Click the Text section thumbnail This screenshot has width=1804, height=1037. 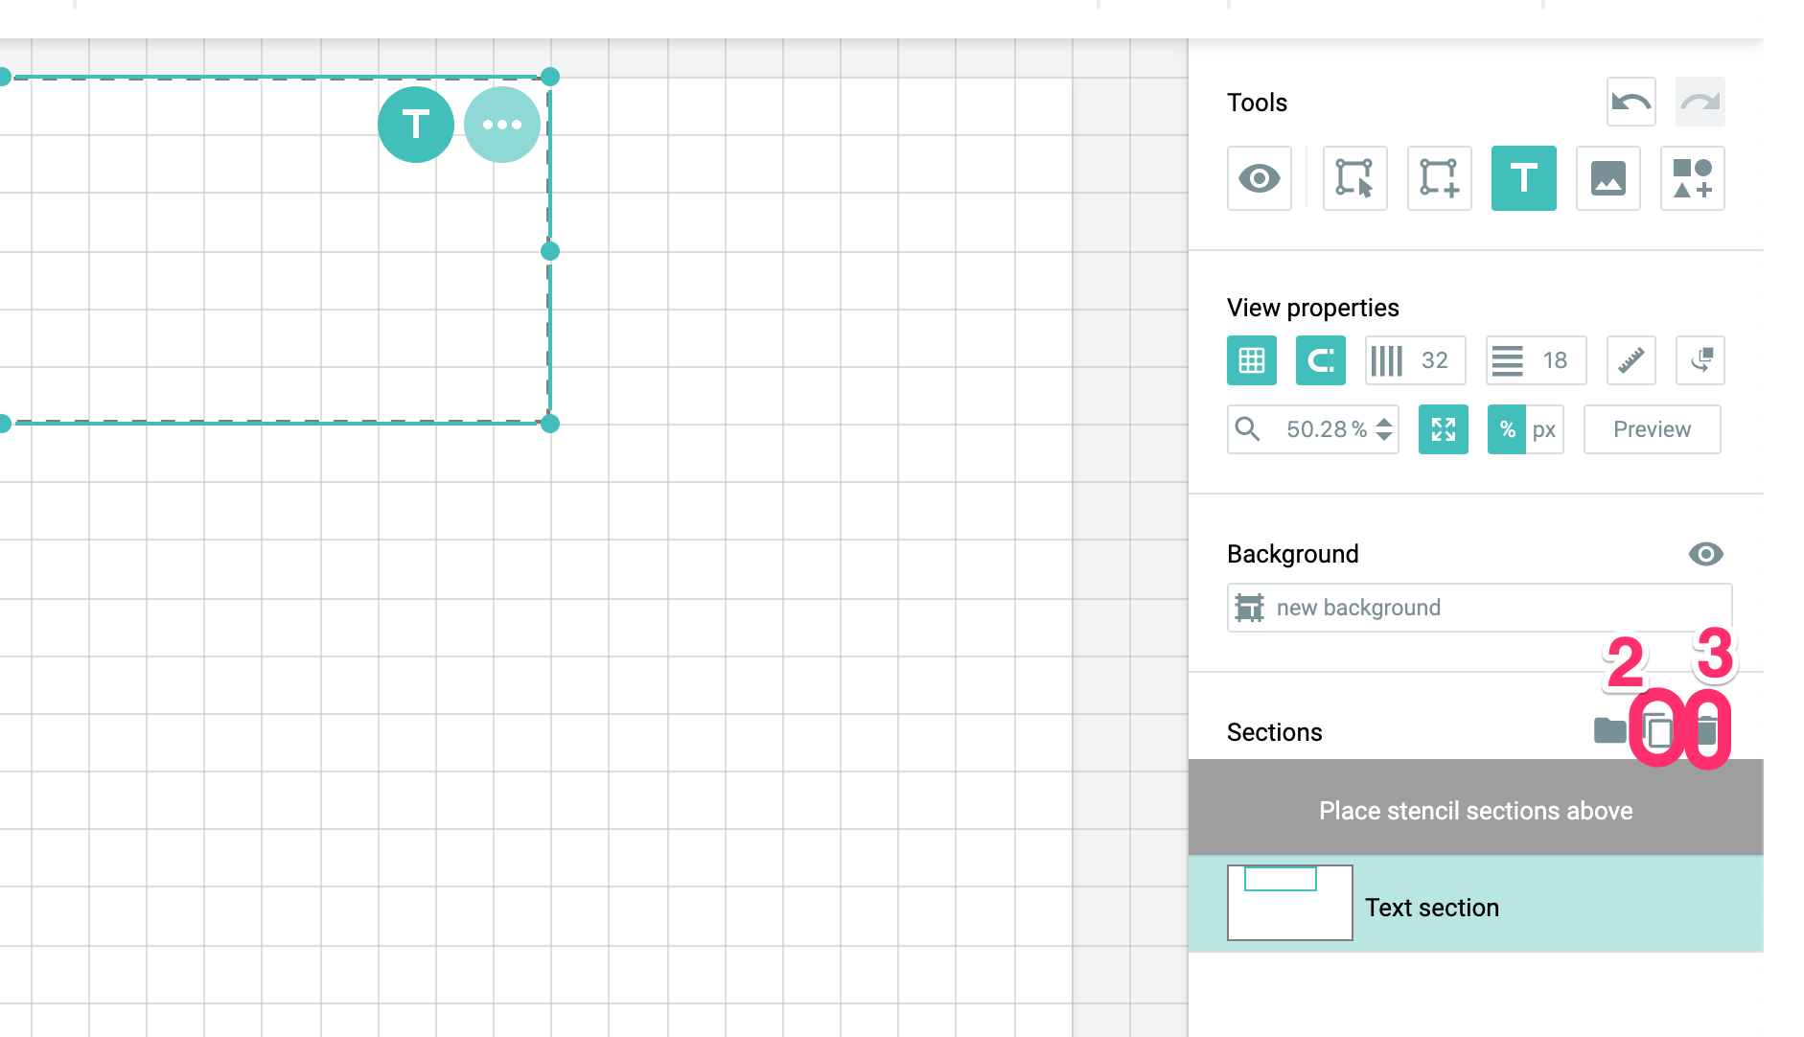tap(1289, 903)
